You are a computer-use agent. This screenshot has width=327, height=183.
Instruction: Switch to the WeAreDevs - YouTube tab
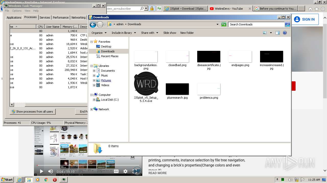tap(230, 9)
